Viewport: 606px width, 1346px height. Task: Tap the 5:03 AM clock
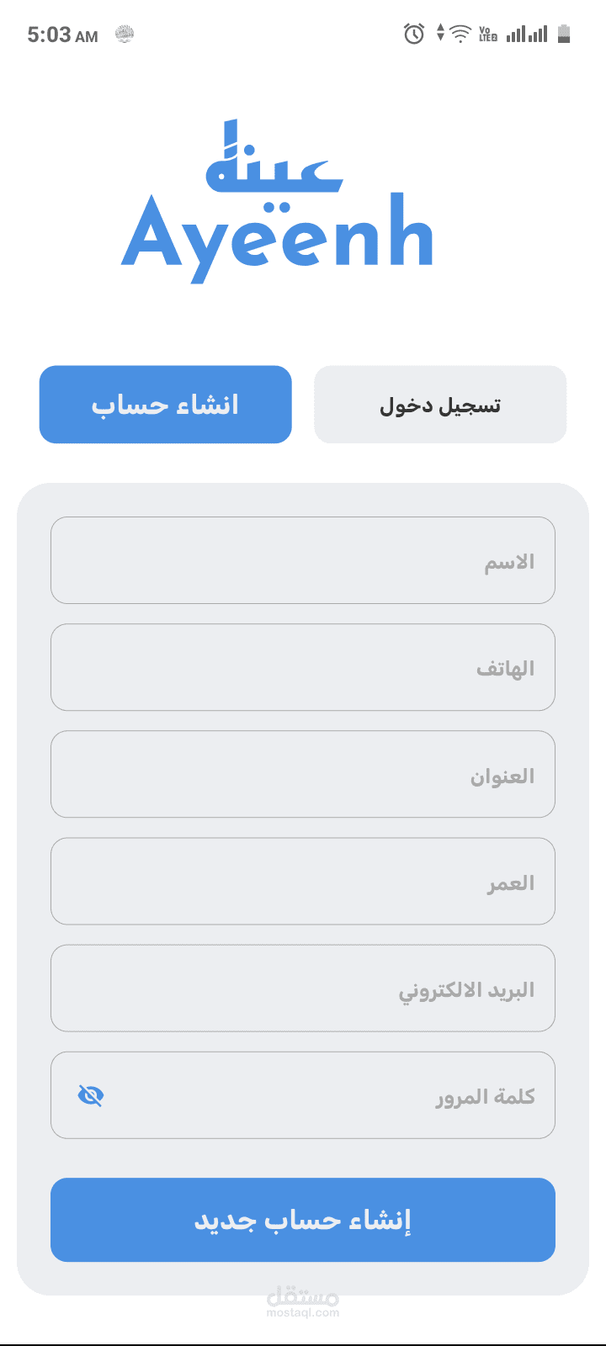tap(62, 34)
